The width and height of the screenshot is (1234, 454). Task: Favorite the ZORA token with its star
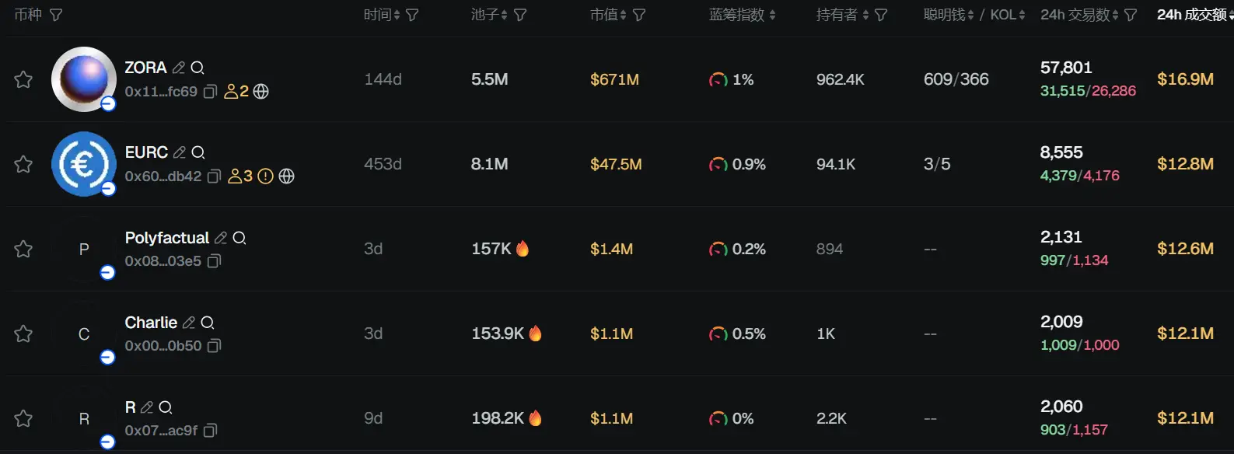tap(23, 79)
